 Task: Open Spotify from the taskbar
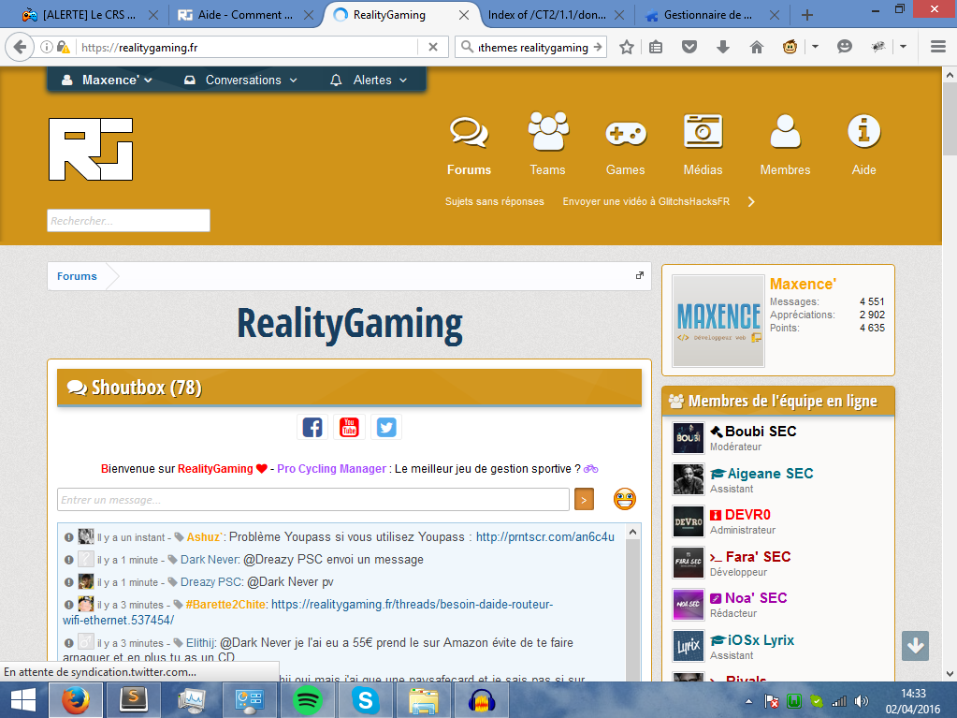[x=307, y=701]
